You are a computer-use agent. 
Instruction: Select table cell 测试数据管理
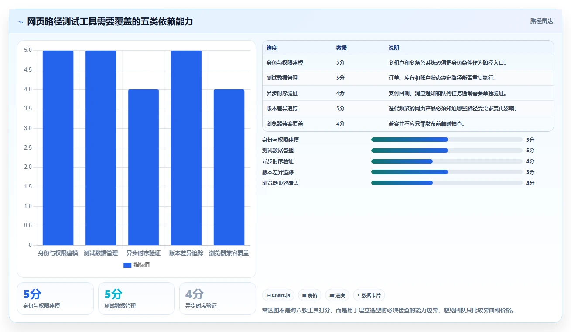(x=282, y=78)
